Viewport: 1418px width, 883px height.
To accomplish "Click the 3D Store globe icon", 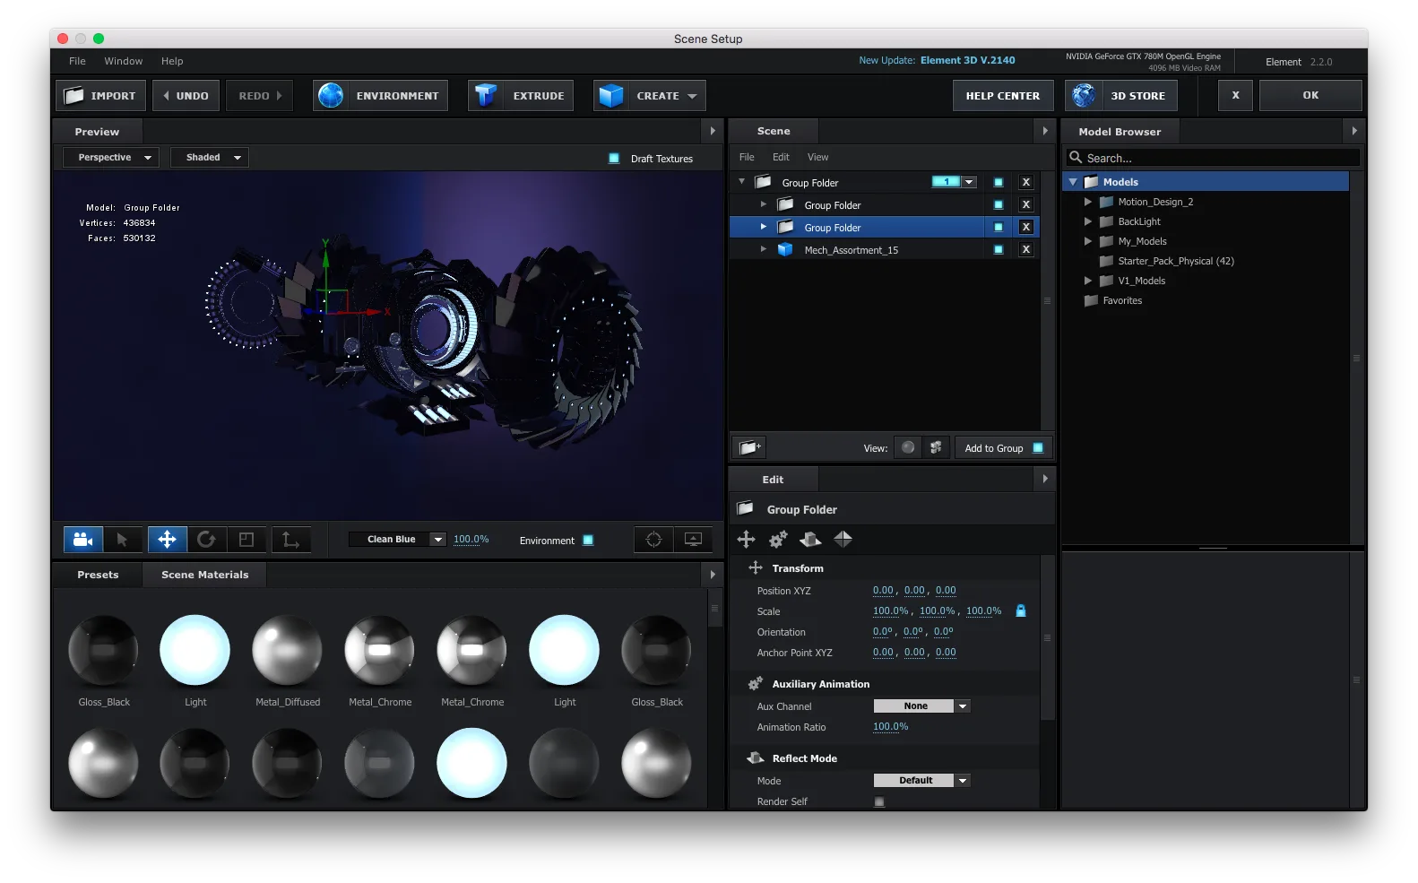I will [1084, 95].
